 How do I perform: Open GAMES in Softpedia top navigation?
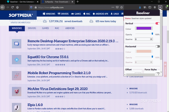(76, 14)
